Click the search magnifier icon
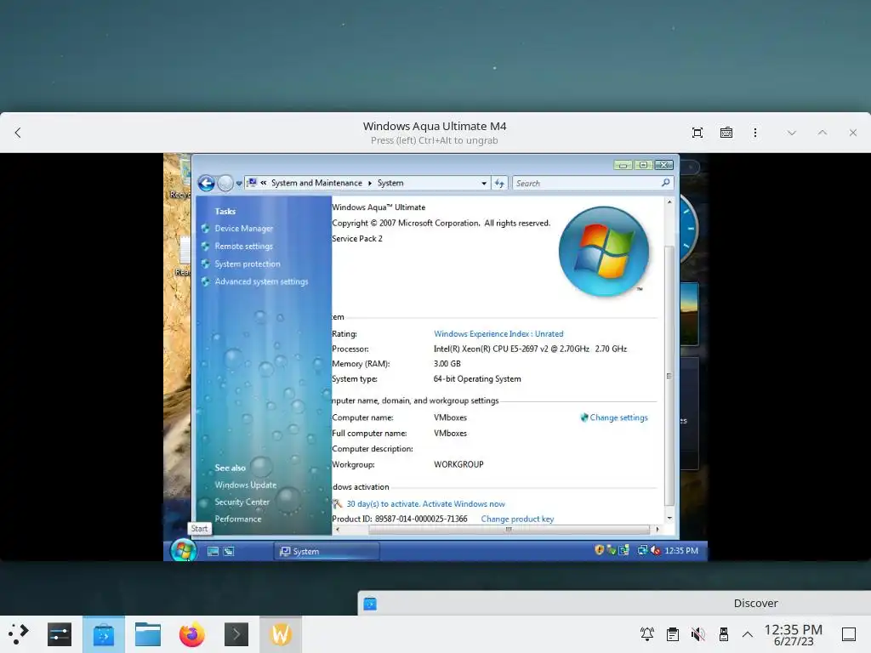The height and width of the screenshot is (653, 871). pyautogui.click(x=665, y=183)
